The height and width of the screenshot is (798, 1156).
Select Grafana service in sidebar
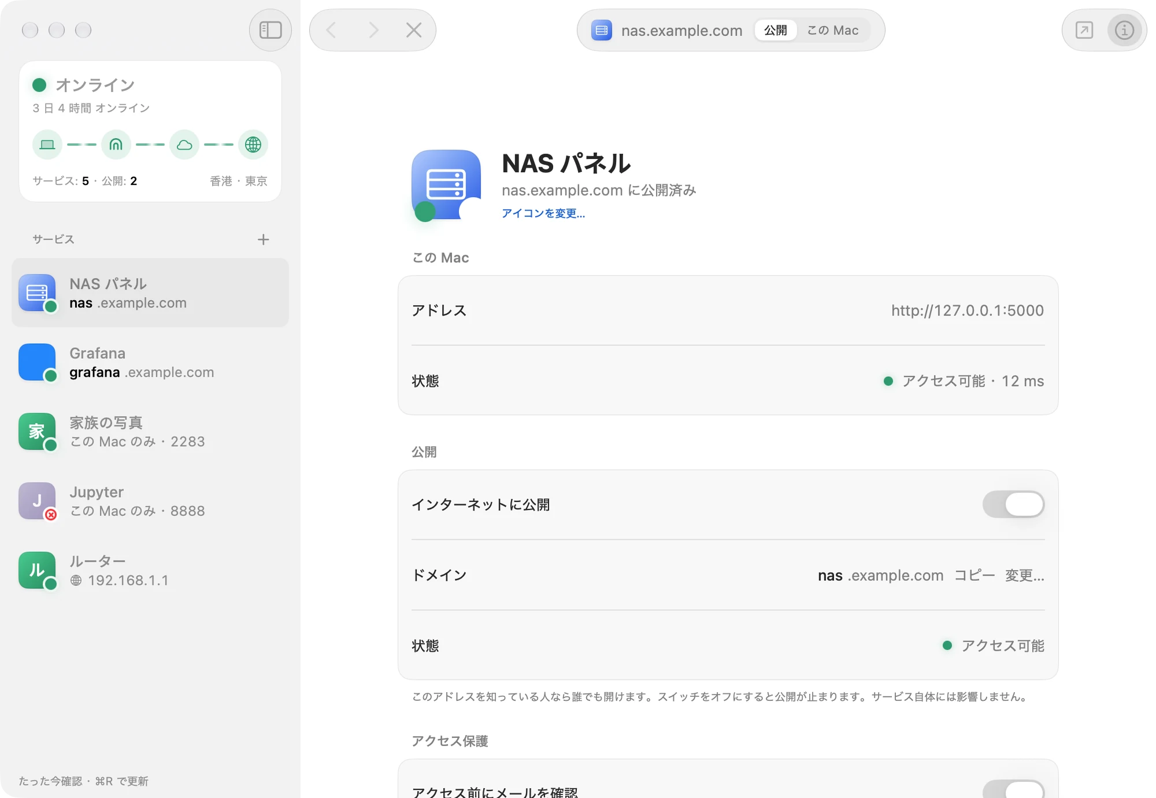click(150, 362)
